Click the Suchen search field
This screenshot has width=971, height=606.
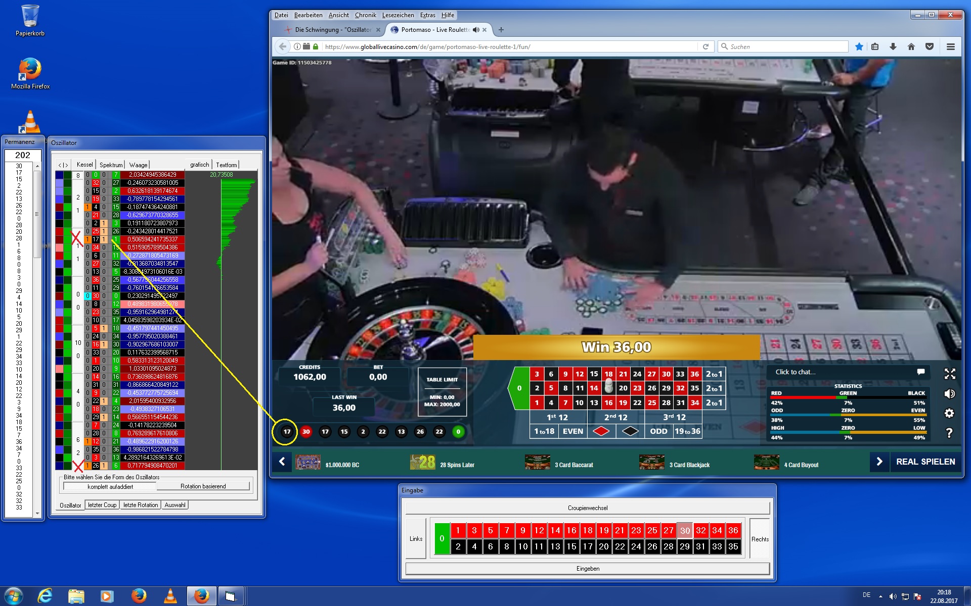[783, 46]
